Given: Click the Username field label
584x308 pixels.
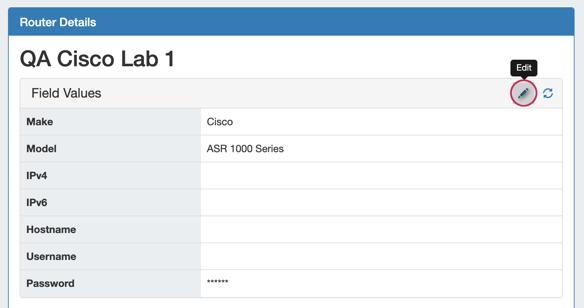Looking at the screenshot, I should 51,257.
